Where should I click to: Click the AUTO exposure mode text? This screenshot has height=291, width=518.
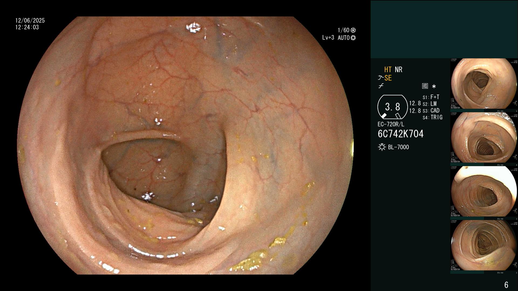(344, 38)
